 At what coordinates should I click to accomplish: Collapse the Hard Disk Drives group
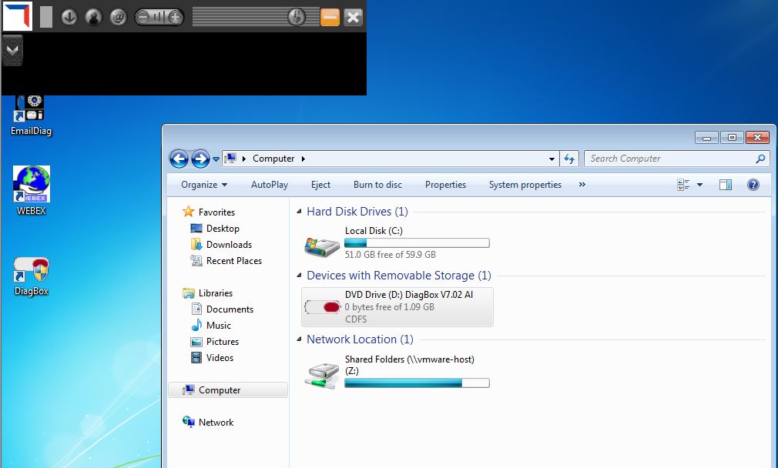[x=300, y=212]
